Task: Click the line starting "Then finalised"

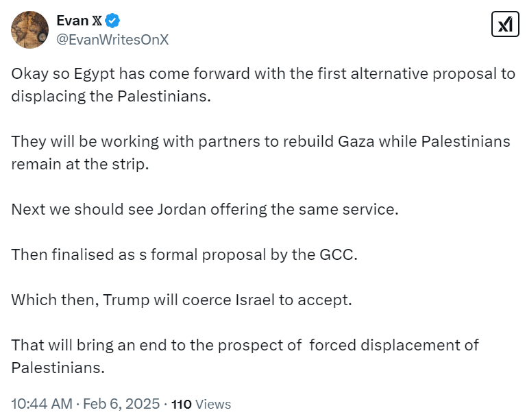Action: point(184,254)
